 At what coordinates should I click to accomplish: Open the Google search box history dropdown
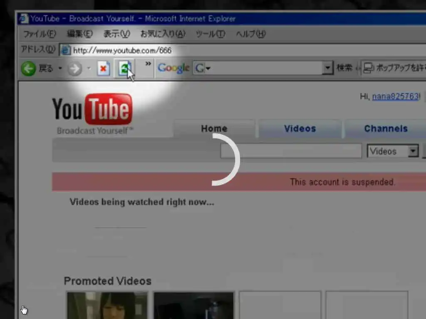(x=328, y=68)
